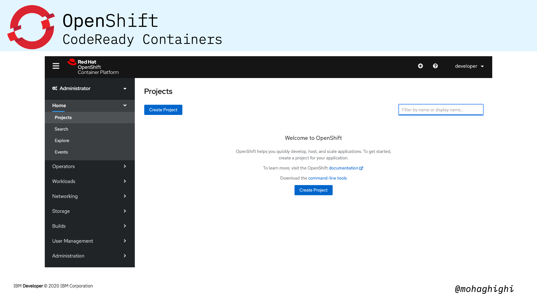Open Search in the sidebar
The height and width of the screenshot is (302, 537).
point(89,129)
